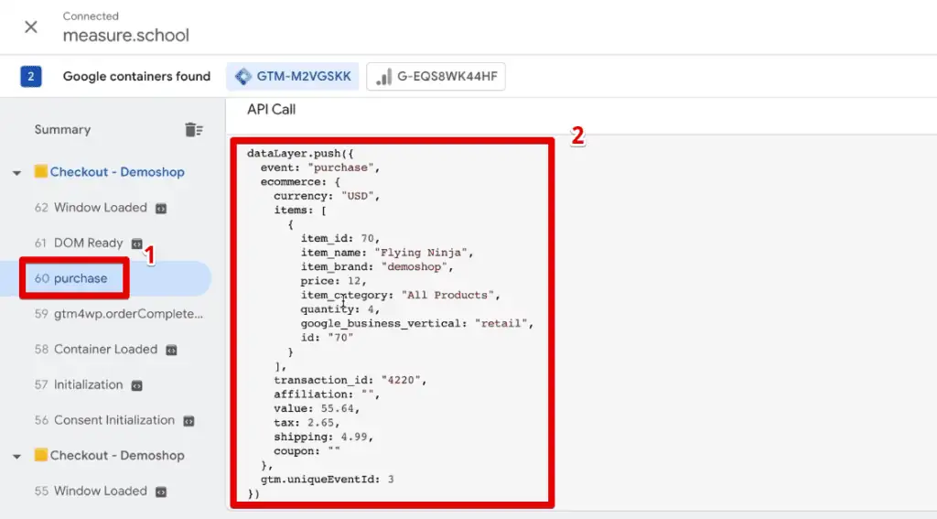Click the icon beside 56 Consent Initialization

188,422
